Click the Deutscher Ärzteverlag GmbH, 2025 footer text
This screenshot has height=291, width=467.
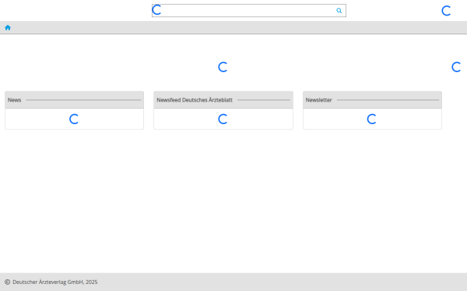point(55,282)
